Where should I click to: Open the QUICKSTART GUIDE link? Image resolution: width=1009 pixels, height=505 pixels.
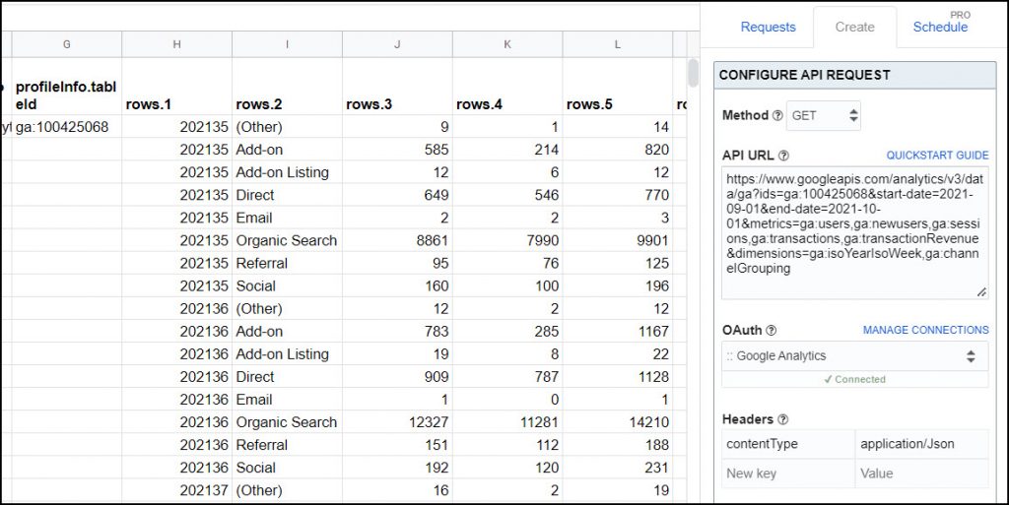pos(938,156)
